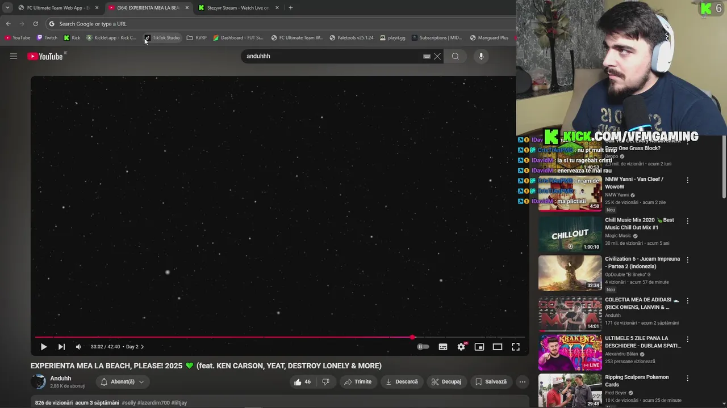Open the playit.gg bookmark
Viewport: 727px width, 408px height.
[392, 38]
